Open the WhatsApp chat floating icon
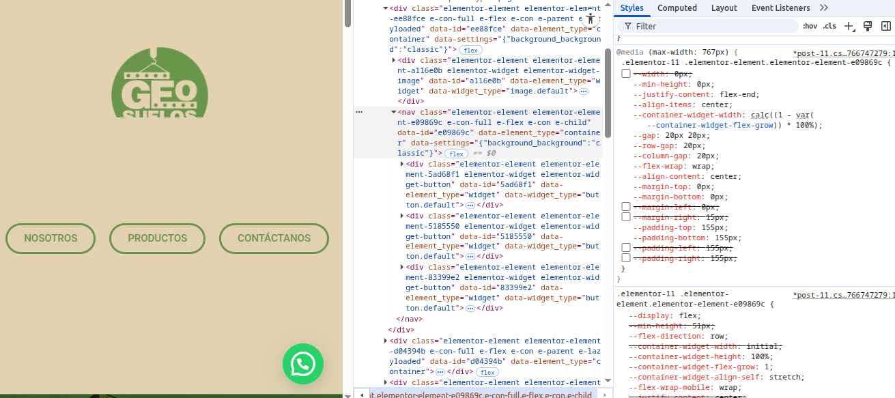895x398 pixels. [x=302, y=364]
